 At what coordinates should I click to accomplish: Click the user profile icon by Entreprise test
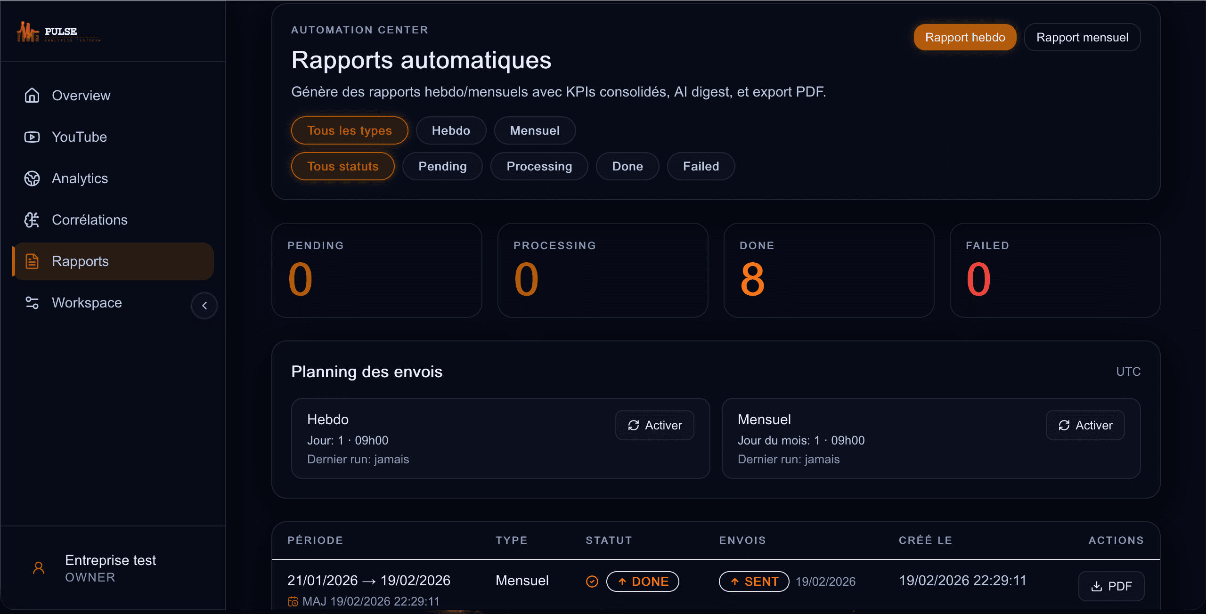tap(39, 568)
